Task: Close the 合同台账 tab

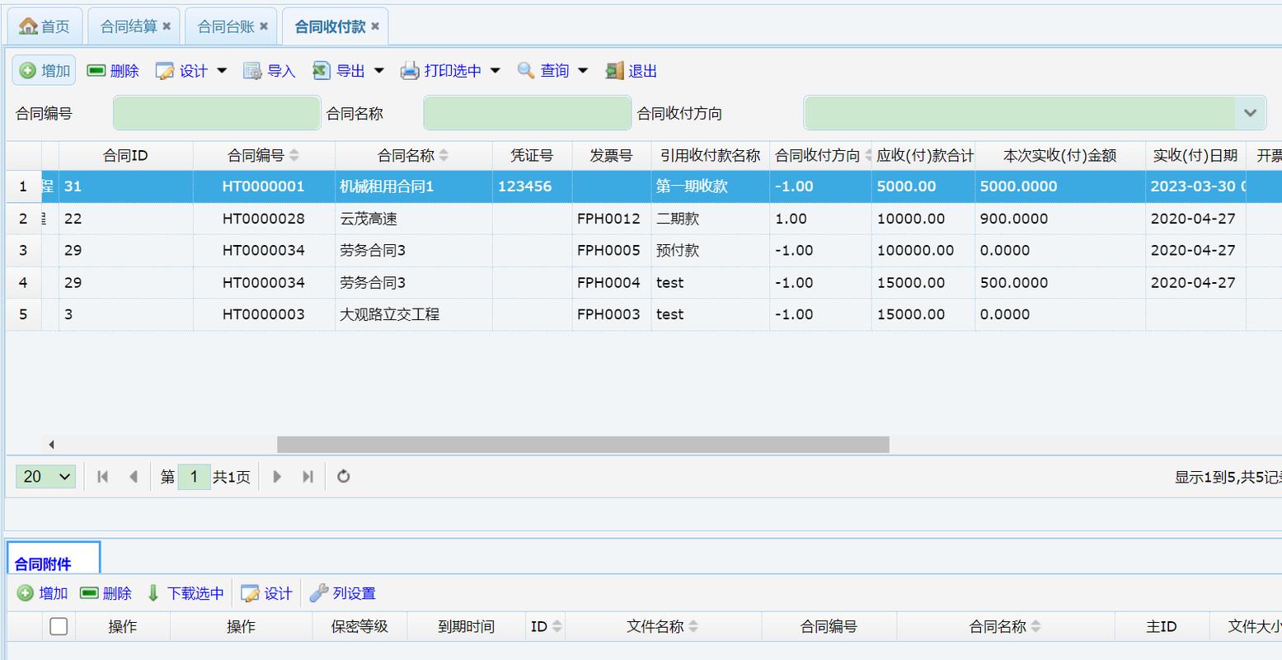Action: 264,26
